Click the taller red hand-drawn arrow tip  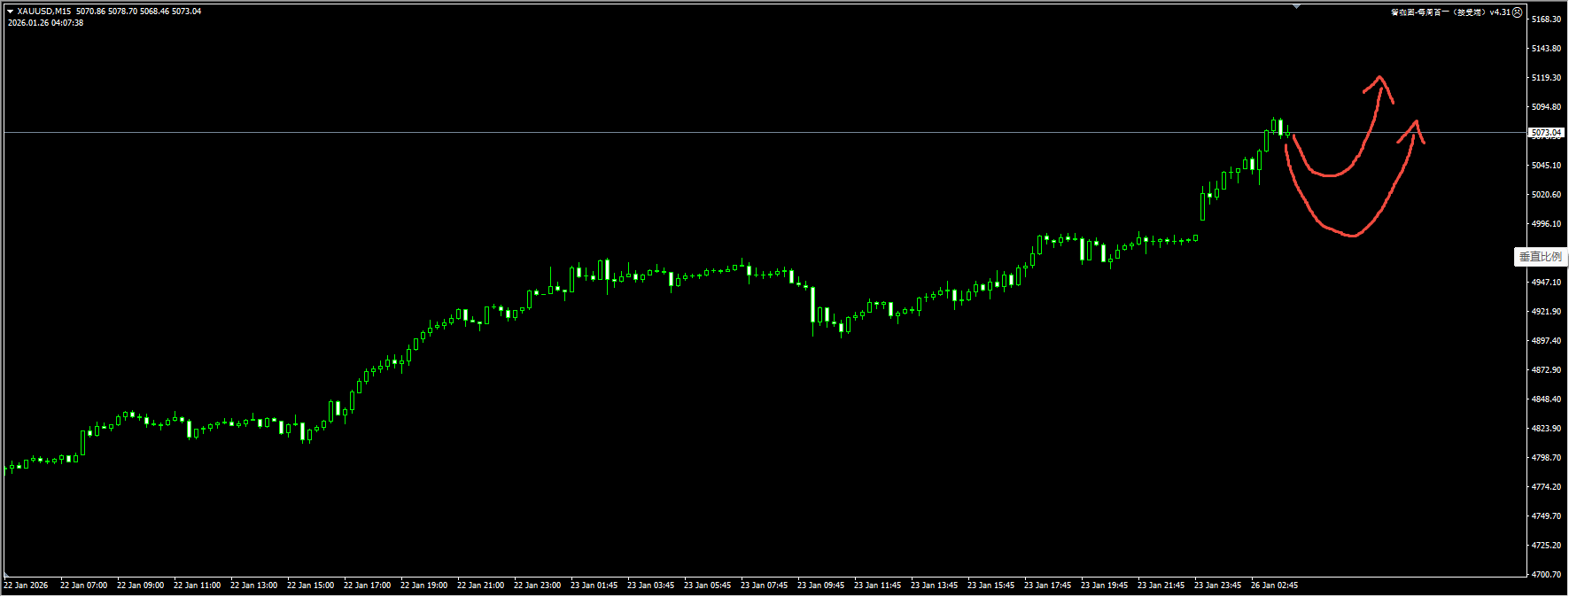1379,79
